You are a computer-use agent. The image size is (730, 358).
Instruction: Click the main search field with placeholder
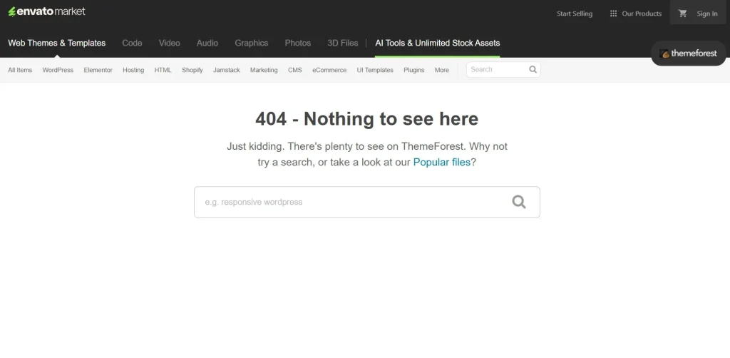pyautogui.click(x=353, y=202)
